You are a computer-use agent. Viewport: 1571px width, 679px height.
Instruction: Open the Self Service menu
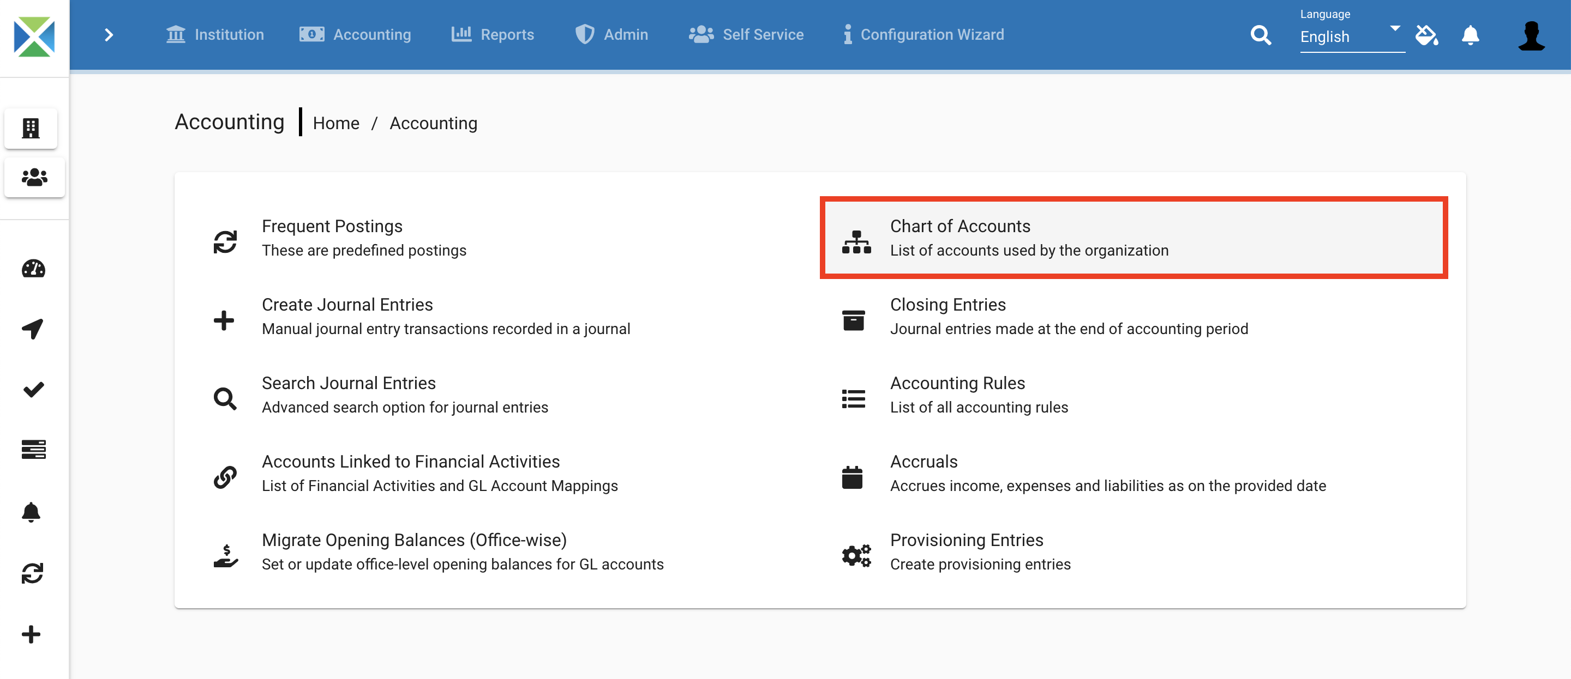746,35
